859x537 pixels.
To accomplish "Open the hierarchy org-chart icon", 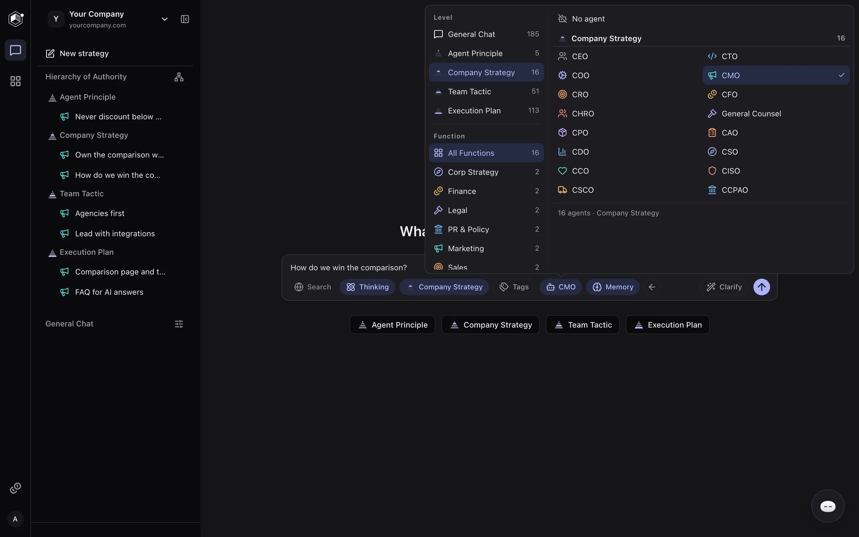I will pos(179,77).
